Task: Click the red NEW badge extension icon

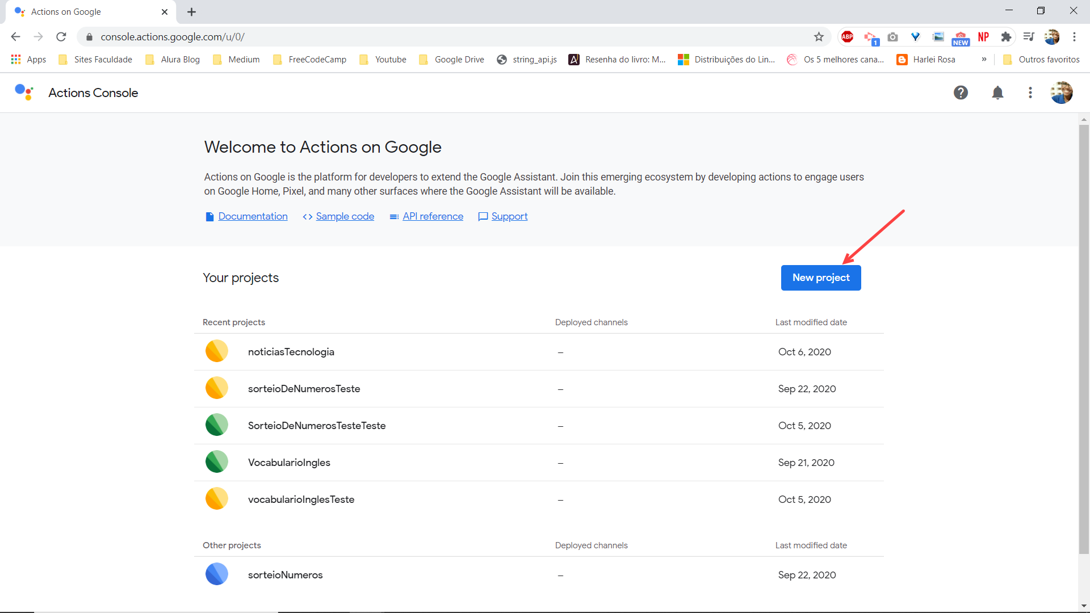Action: pyautogui.click(x=961, y=38)
